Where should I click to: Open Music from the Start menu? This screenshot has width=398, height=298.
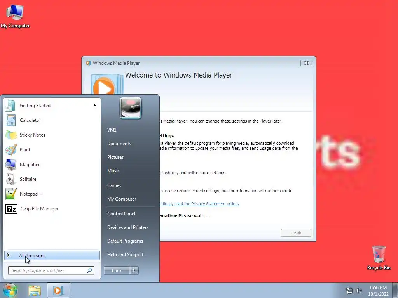(x=113, y=171)
